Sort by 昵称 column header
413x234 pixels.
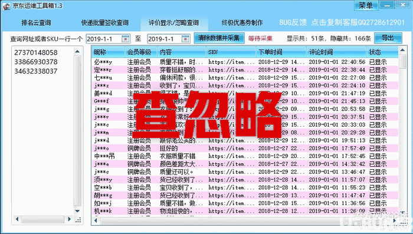pyautogui.click(x=108, y=52)
